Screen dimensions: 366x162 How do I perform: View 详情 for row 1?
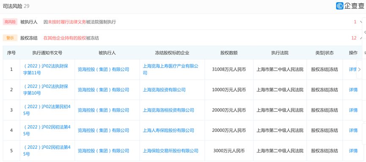tap(352, 69)
